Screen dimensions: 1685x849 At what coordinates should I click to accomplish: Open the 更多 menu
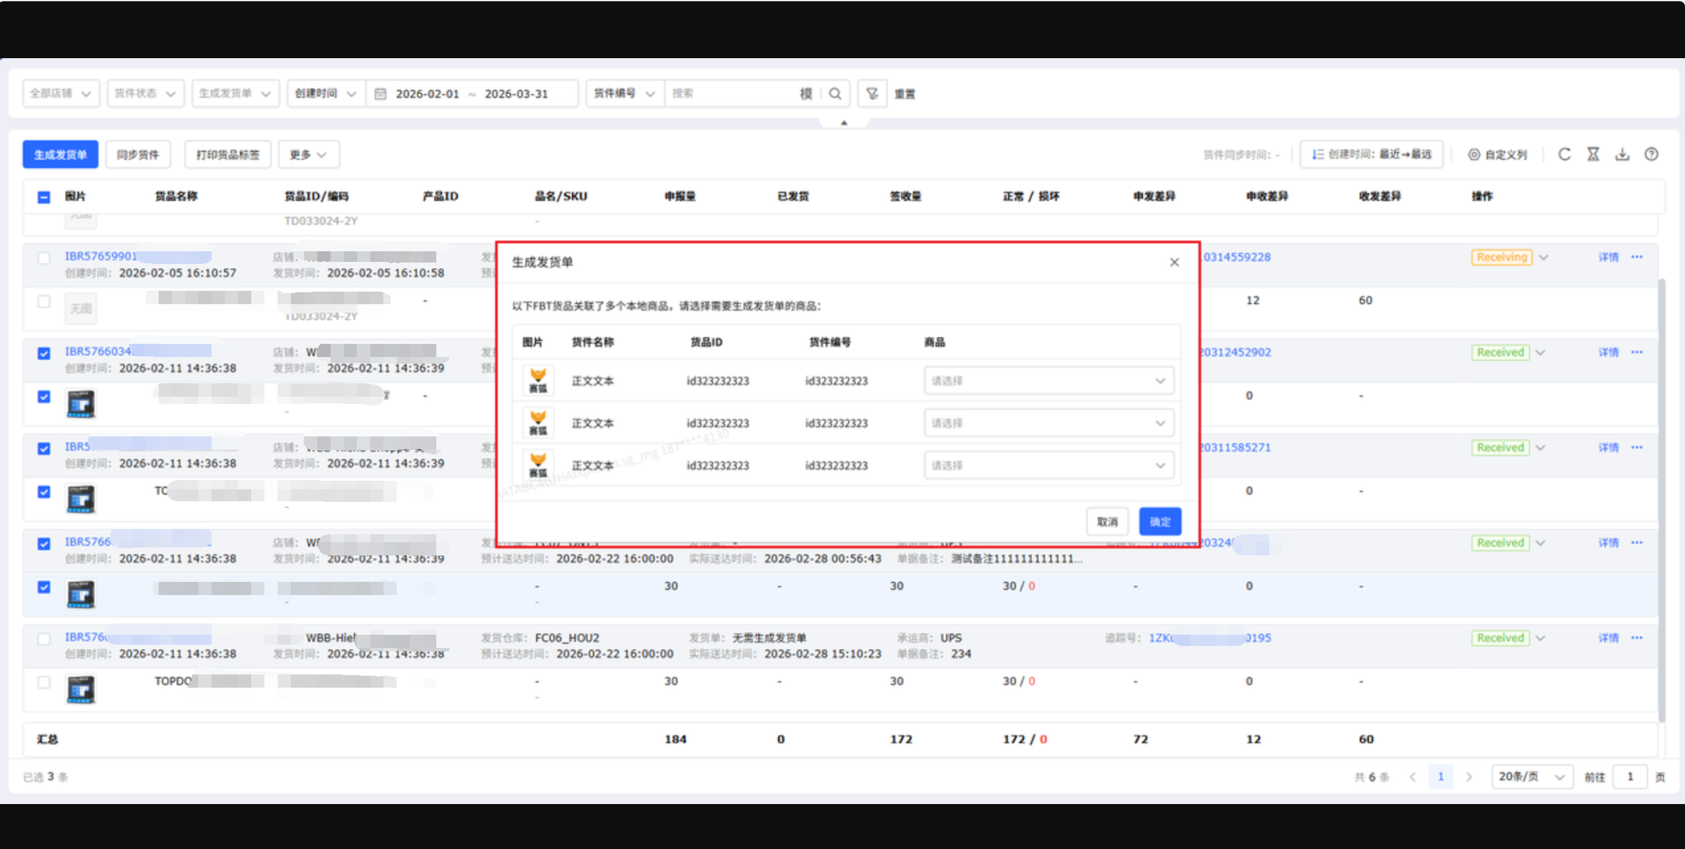tap(308, 155)
